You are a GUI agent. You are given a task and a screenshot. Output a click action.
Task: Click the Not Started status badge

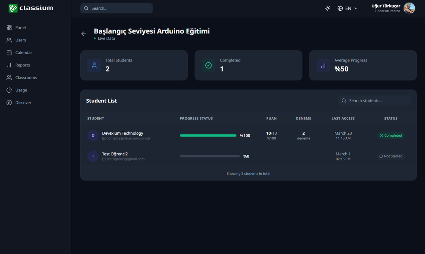point(391,156)
